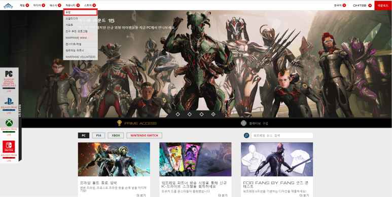Open WARFRAME VOLUNTEERS menu entry
Screen dimensions: 392x197
(x=80, y=57)
